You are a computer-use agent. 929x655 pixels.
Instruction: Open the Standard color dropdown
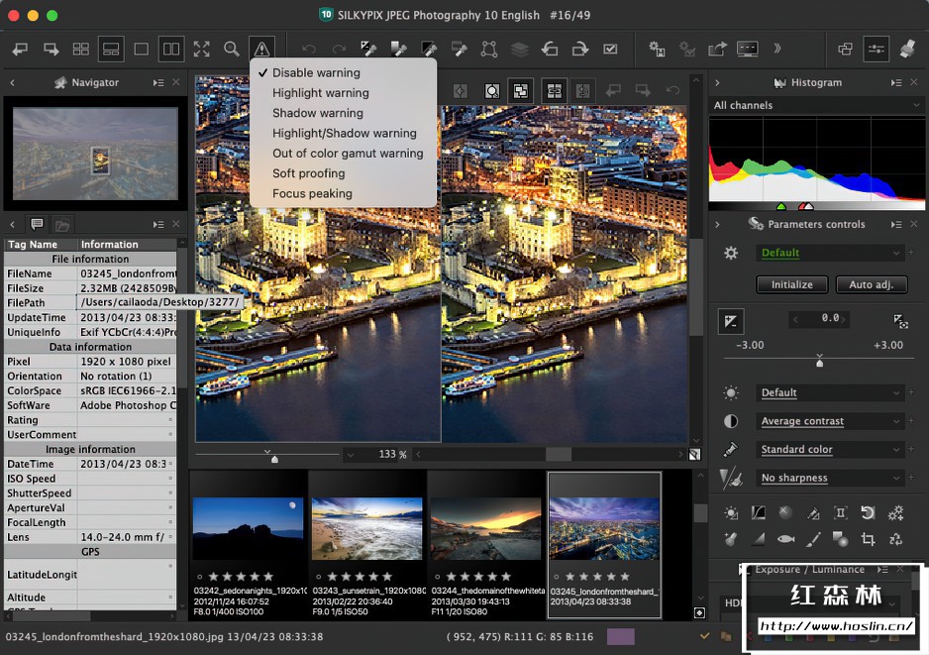(830, 449)
